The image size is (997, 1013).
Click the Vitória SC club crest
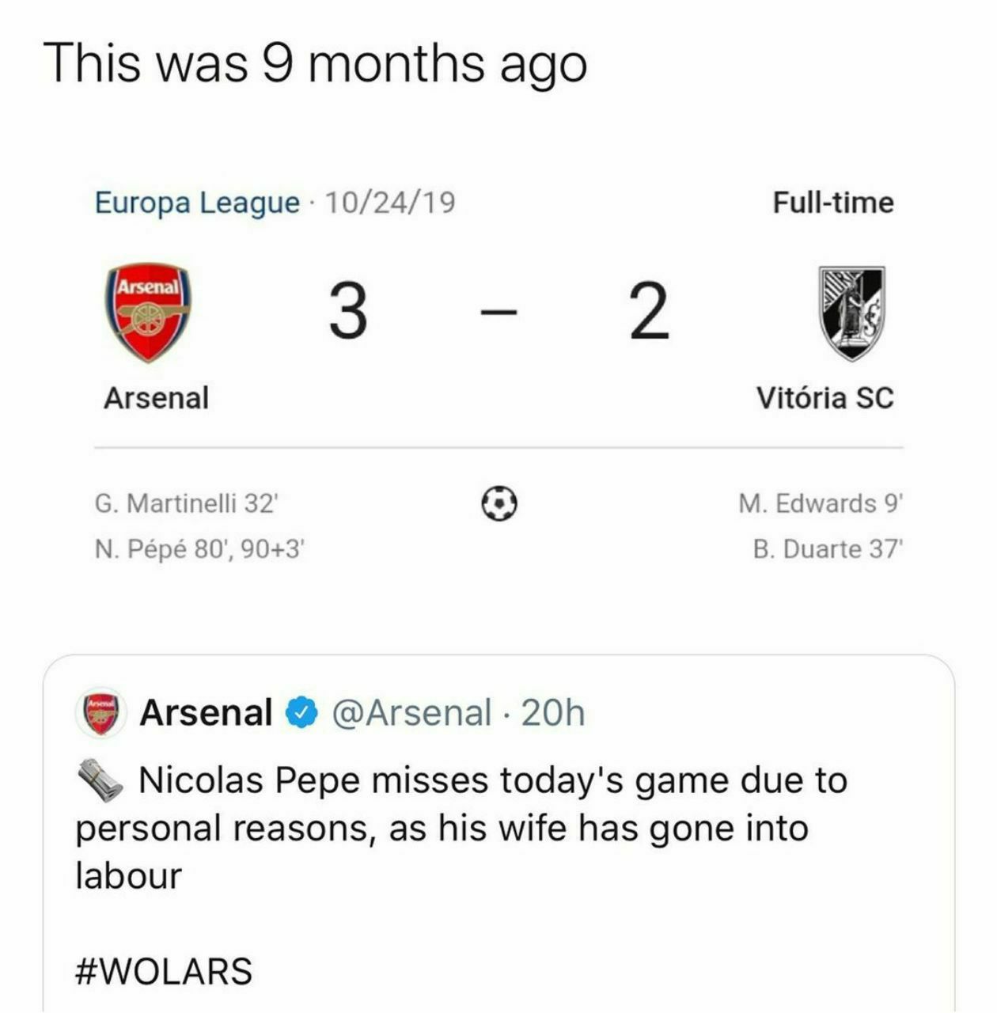coord(851,313)
